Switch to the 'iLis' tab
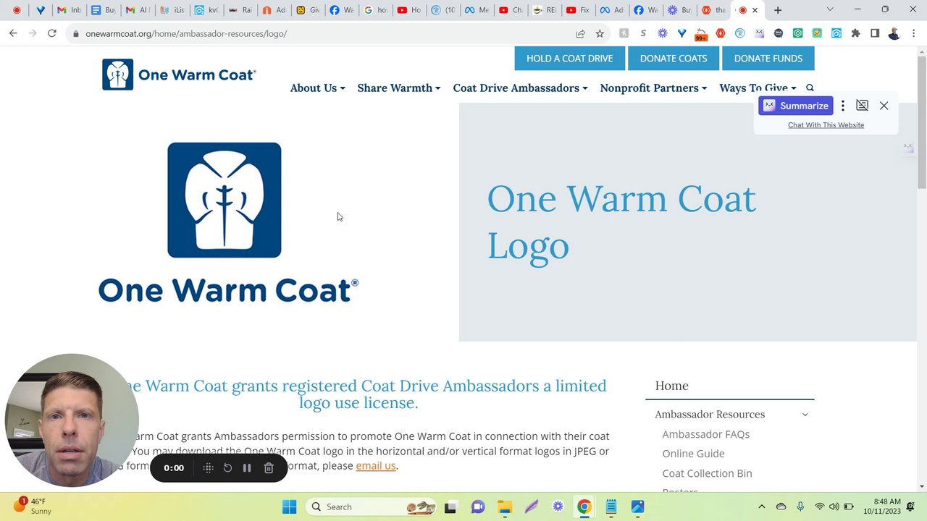The height and width of the screenshot is (521, 927). pyautogui.click(x=171, y=10)
